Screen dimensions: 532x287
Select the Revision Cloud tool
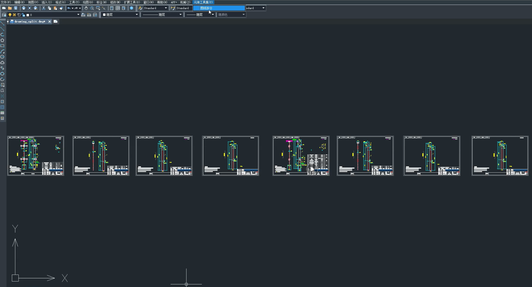pos(2,63)
